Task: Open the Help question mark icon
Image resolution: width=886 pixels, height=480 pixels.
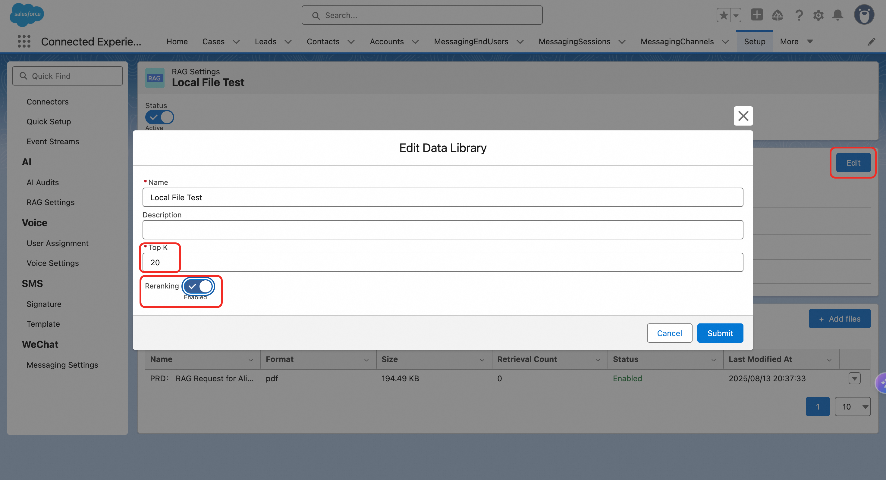Action: coord(799,15)
